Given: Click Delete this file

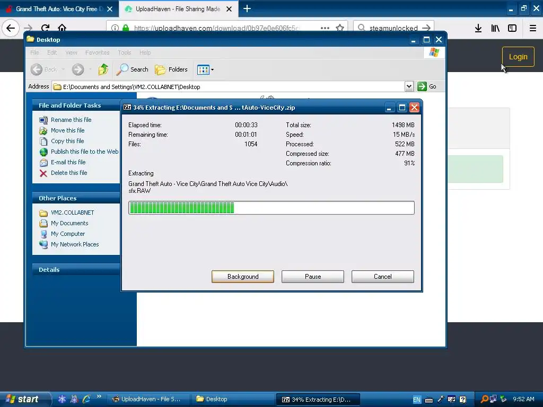Looking at the screenshot, I should coord(69,173).
